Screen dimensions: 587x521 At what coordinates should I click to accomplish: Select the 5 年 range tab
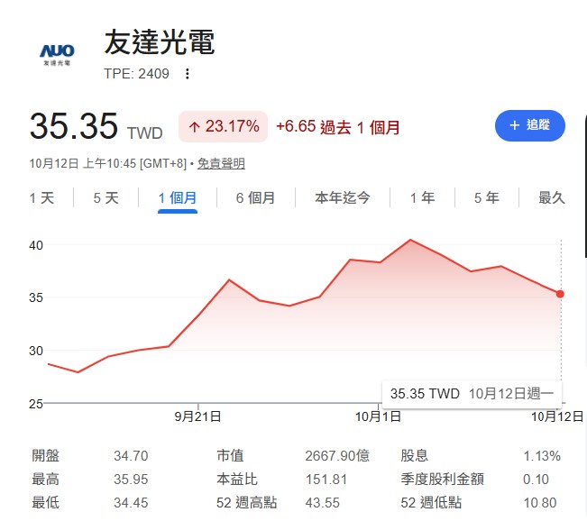pos(486,198)
